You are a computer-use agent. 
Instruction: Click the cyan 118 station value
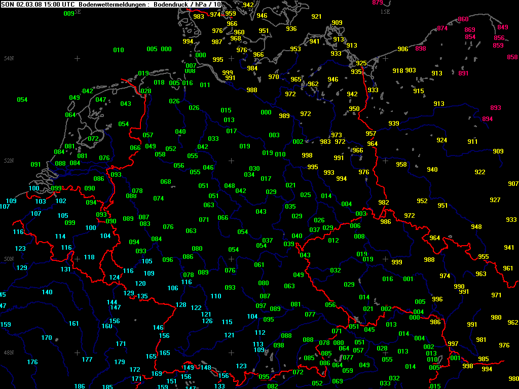point(89,257)
